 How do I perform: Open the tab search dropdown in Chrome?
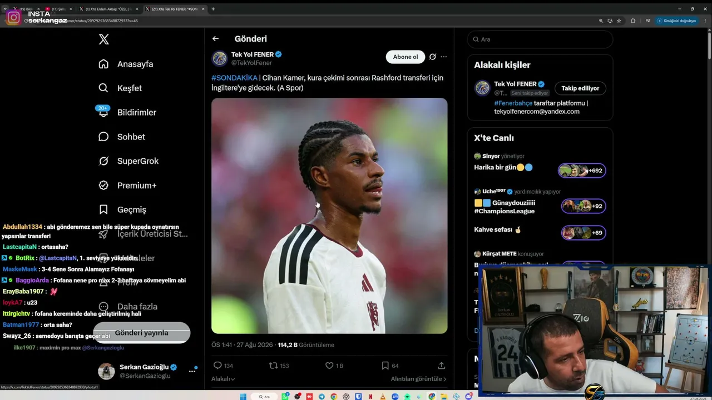point(5,9)
